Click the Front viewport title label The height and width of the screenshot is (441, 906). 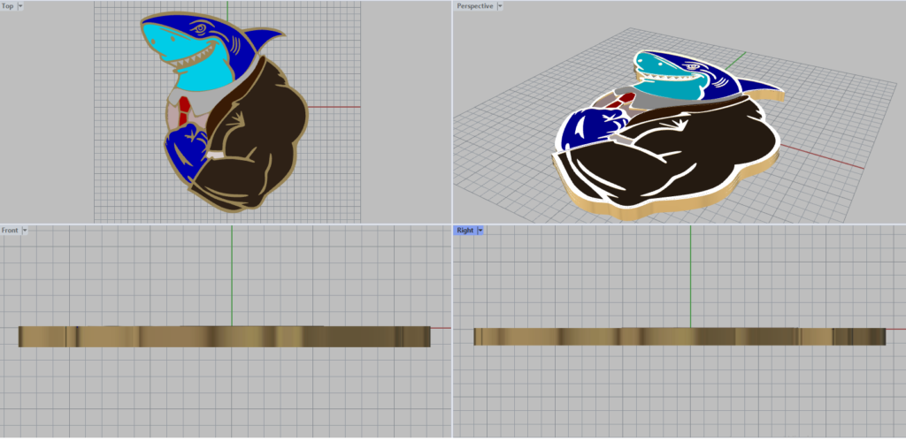10,231
